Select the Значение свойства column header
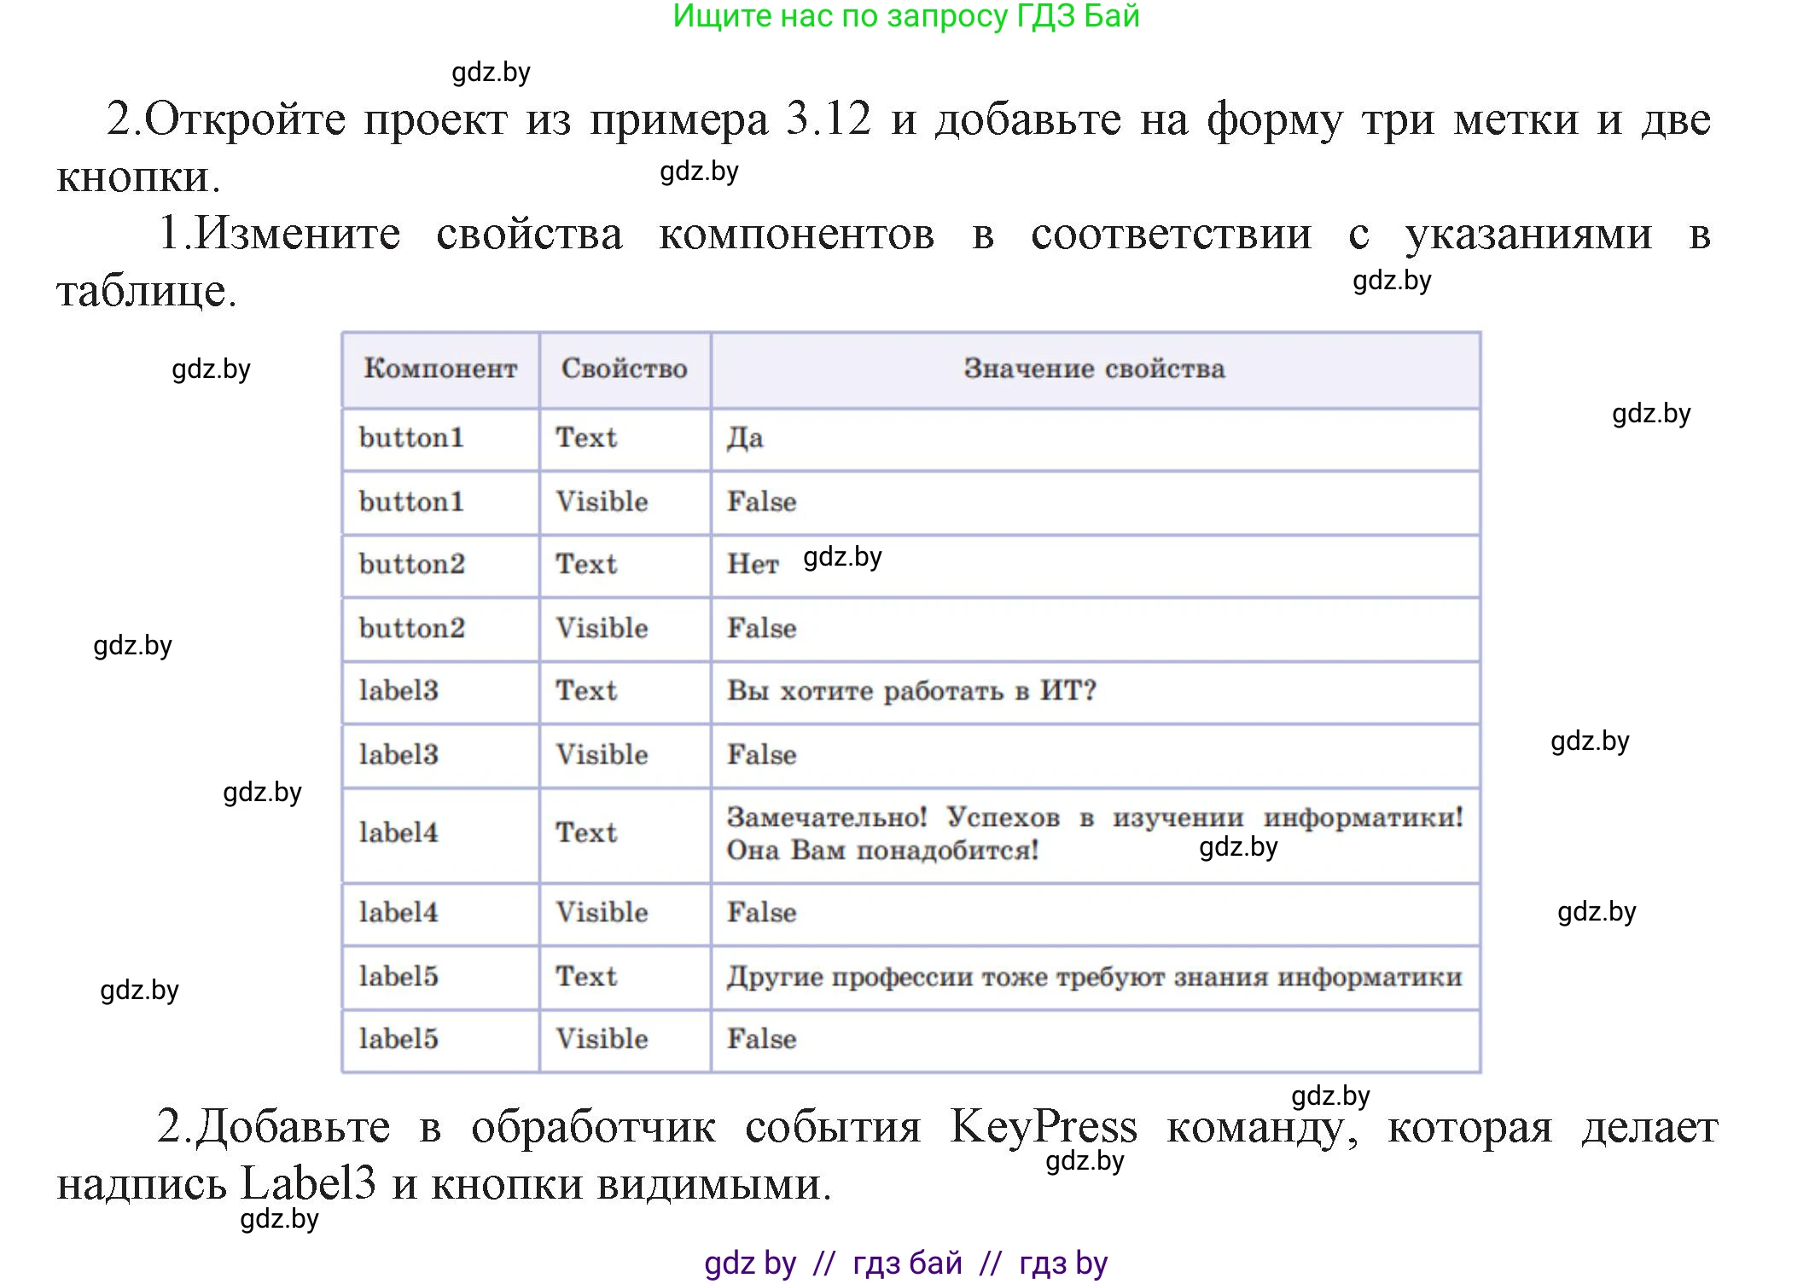 pyautogui.click(x=1095, y=369)
